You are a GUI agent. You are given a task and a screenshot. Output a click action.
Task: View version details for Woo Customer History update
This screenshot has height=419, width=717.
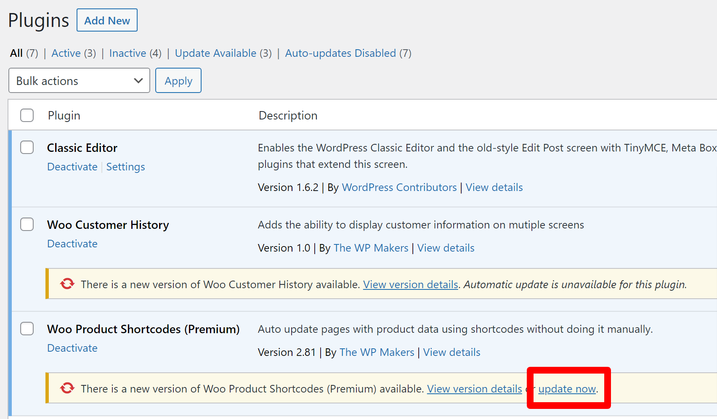[x=411, y=284]
